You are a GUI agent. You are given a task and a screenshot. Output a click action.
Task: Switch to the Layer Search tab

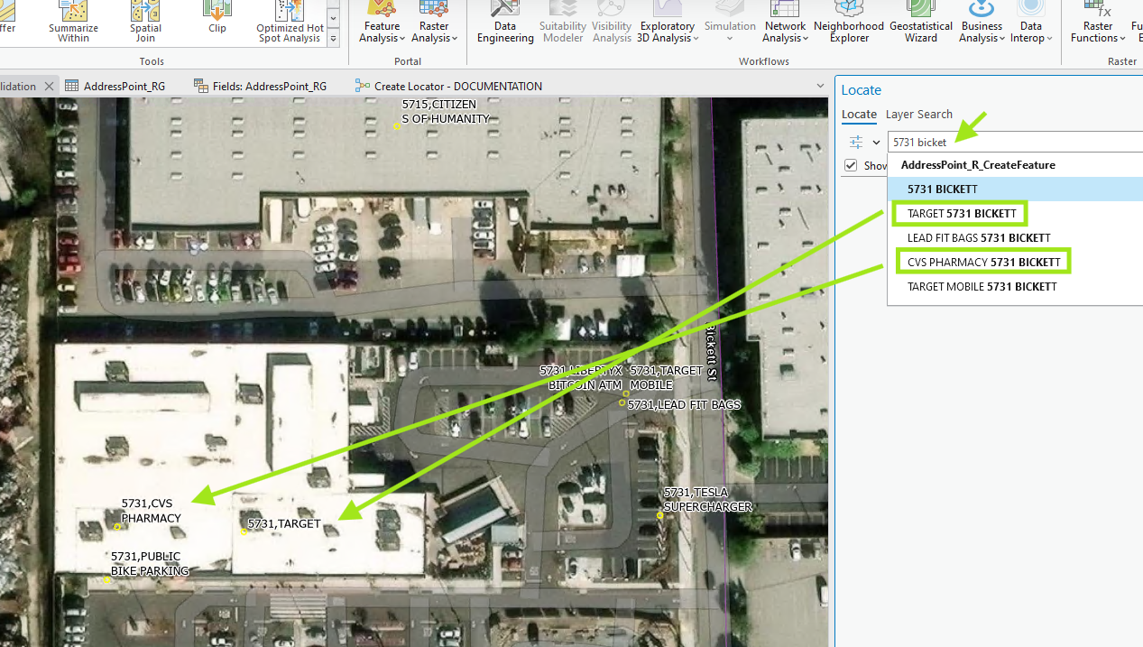coord(919,115)
